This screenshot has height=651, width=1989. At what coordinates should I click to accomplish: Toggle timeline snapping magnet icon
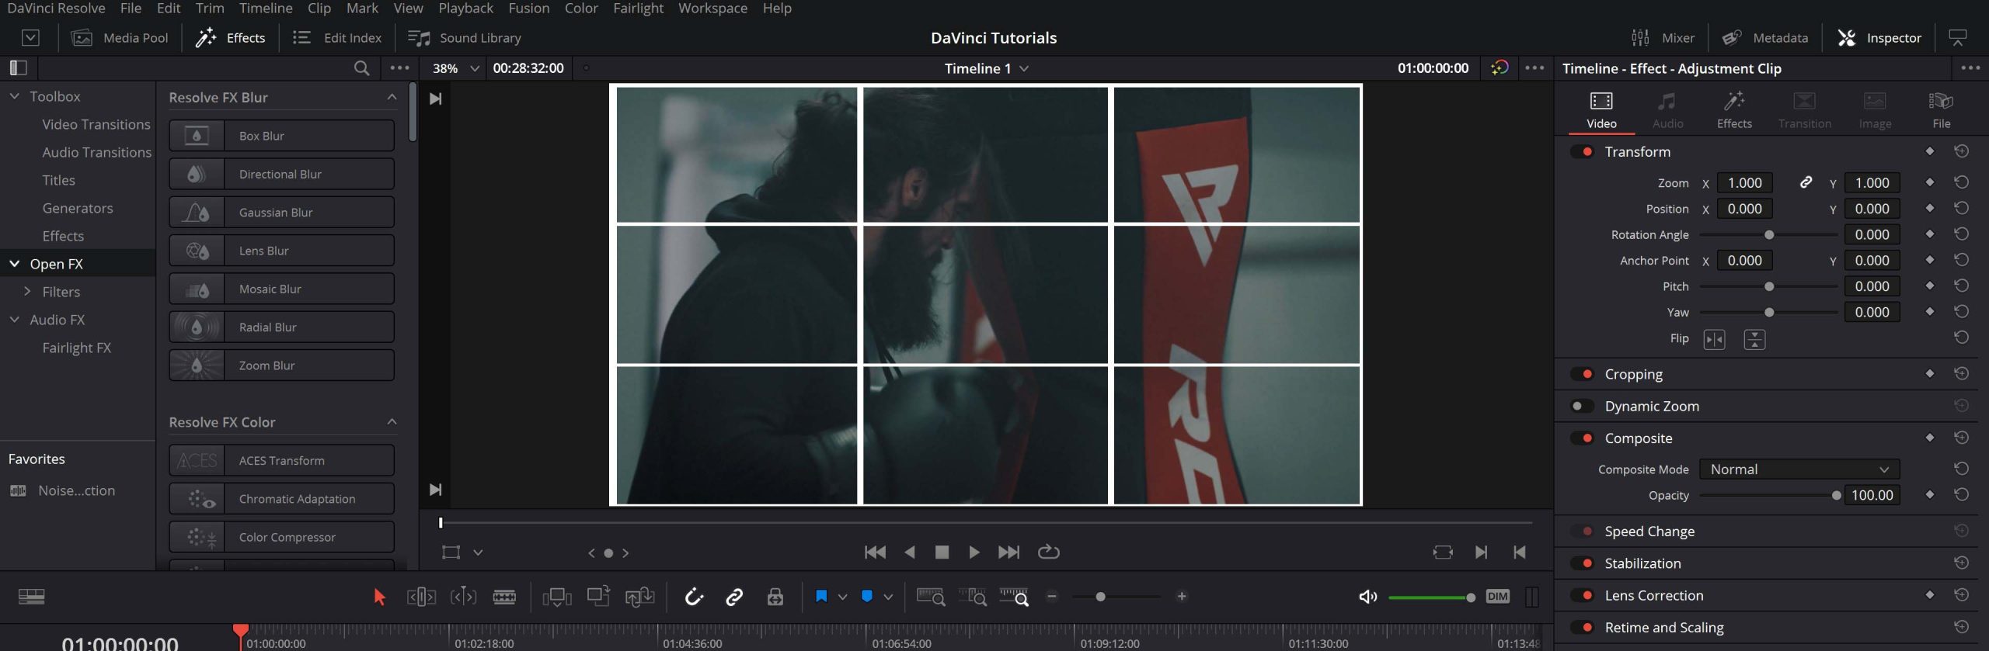tap(693, 597)
